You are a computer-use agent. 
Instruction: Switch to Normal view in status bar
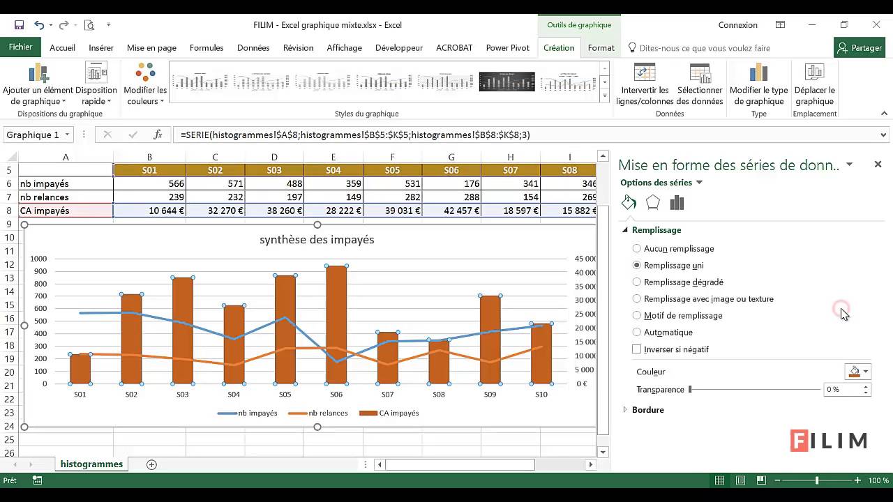719,480
